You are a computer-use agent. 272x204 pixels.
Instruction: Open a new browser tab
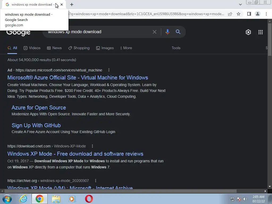click(x=72, y=5)
